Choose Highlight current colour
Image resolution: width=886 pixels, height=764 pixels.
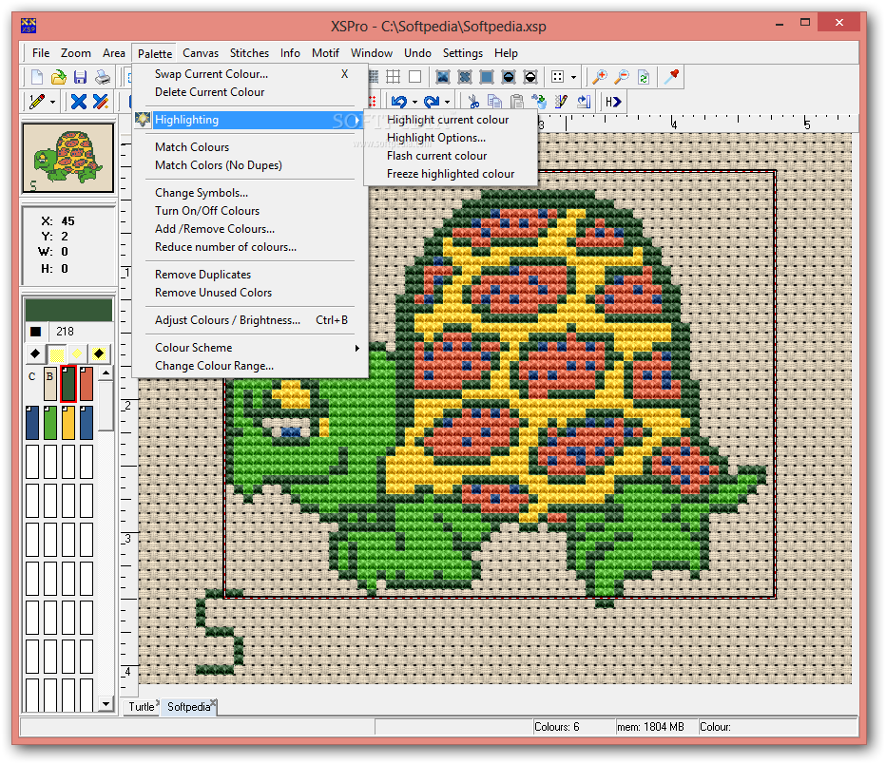click(x=448, y=120)
